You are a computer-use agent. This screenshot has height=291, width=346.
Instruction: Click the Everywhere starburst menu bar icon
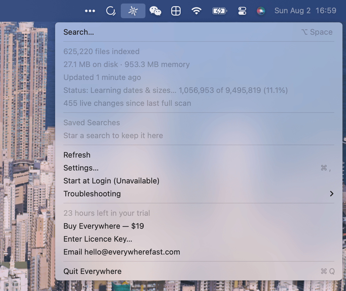coord(133,11)
